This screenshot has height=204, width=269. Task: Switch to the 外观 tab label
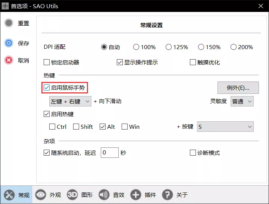coord(55,195)
